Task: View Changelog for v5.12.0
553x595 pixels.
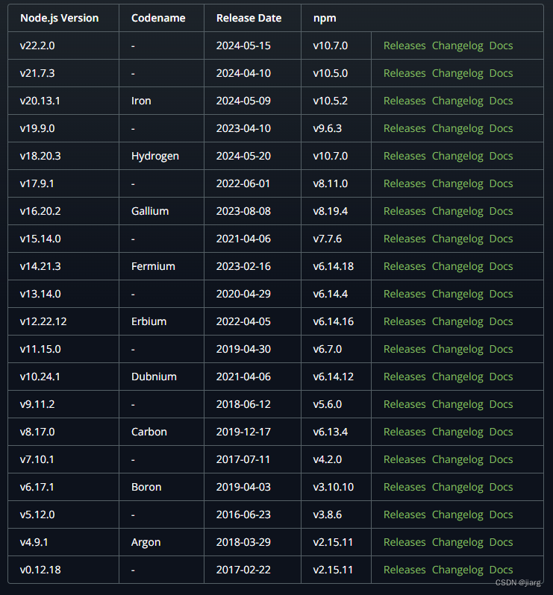Action: (x=457, y=515)
